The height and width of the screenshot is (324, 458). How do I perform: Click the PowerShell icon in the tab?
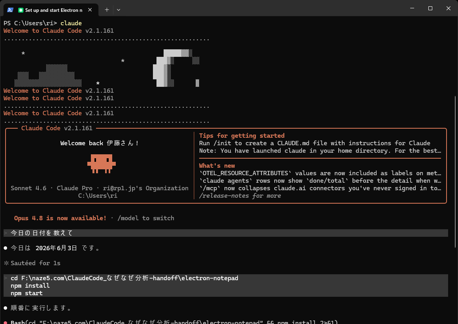click(x=10, y=10)
